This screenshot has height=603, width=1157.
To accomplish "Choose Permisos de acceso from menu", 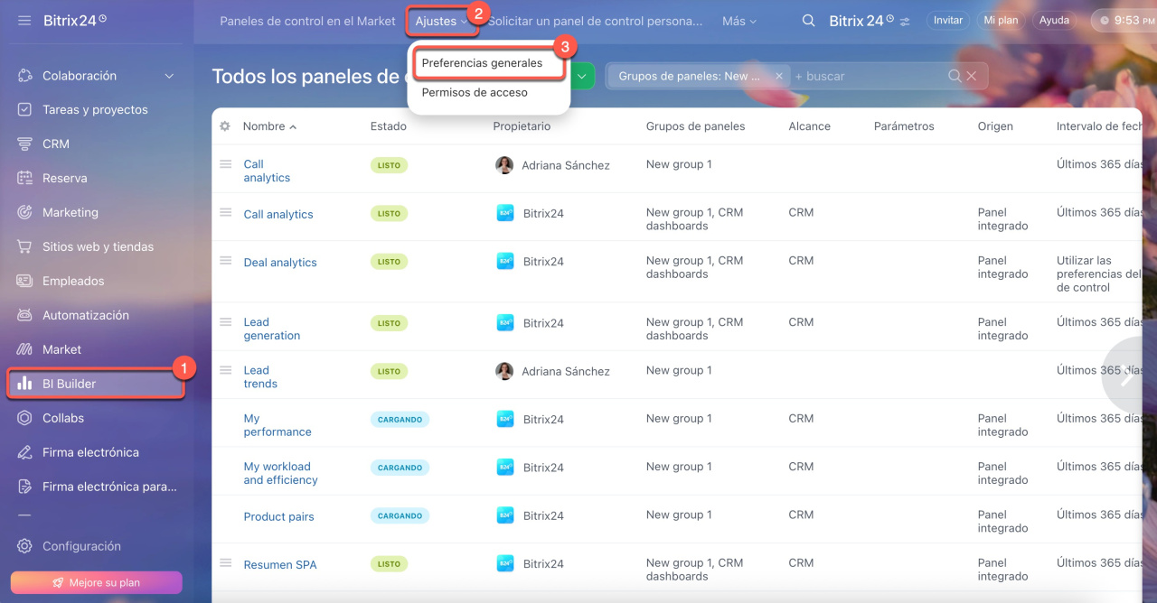I will 475,92.
